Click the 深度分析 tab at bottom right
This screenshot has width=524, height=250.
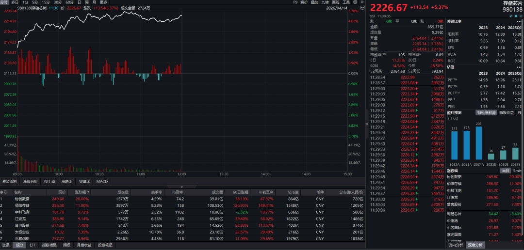click(475, 245)
